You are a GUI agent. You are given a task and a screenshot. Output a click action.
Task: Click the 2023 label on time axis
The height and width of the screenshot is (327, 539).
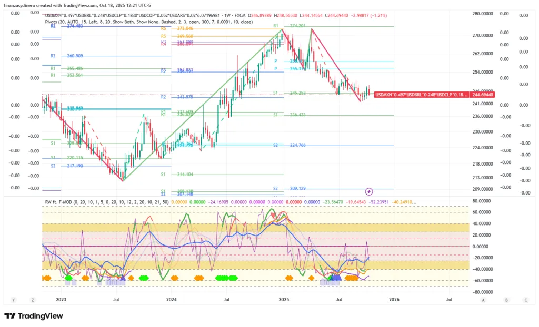pos(61,300)
